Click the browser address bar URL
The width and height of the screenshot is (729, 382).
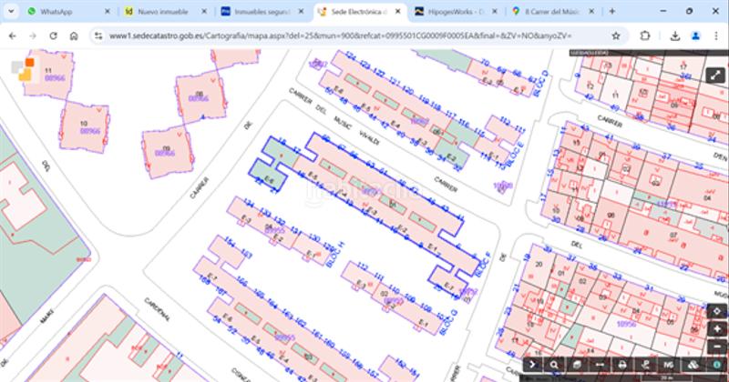click(346, 35)
